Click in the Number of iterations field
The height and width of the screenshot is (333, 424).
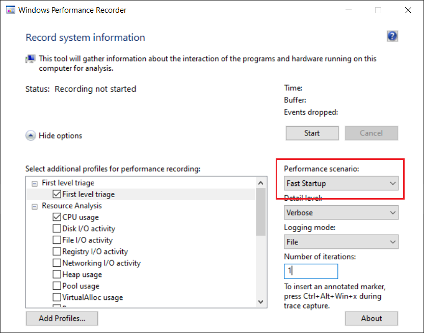tap(311, 271)
